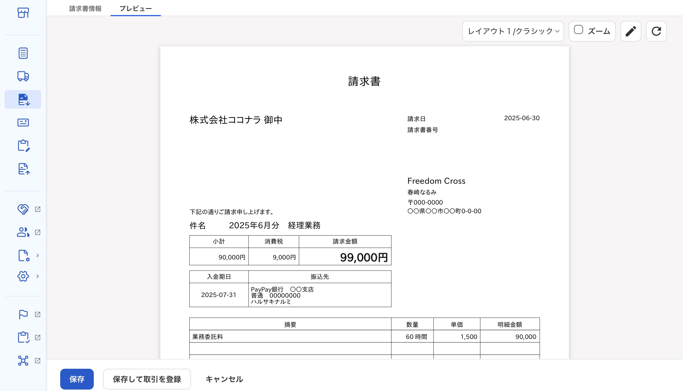Viewport: 683px width, 391px height.
Task: Open the node network icon in the sidebar
Action: click(x=23, y=361)
